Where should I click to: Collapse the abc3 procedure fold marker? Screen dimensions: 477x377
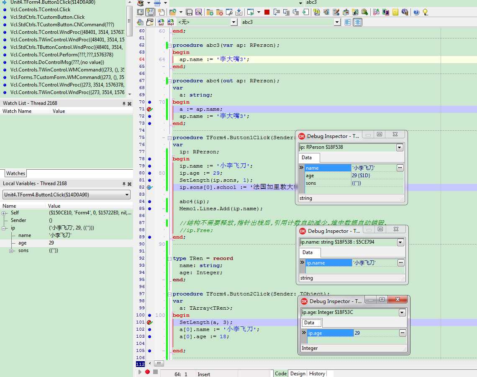pyautogui.click(x=169, y=45)
